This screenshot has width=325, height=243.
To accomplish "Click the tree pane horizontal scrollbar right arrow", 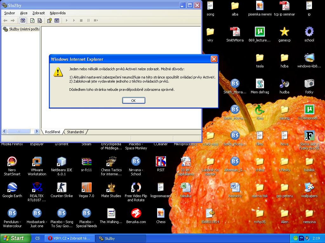I will pos(37,131).
